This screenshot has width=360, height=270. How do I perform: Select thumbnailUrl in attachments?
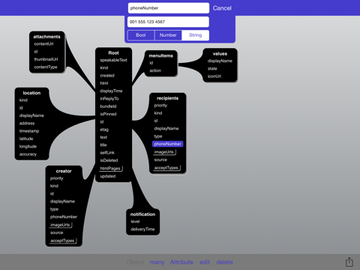click(46, 59)
